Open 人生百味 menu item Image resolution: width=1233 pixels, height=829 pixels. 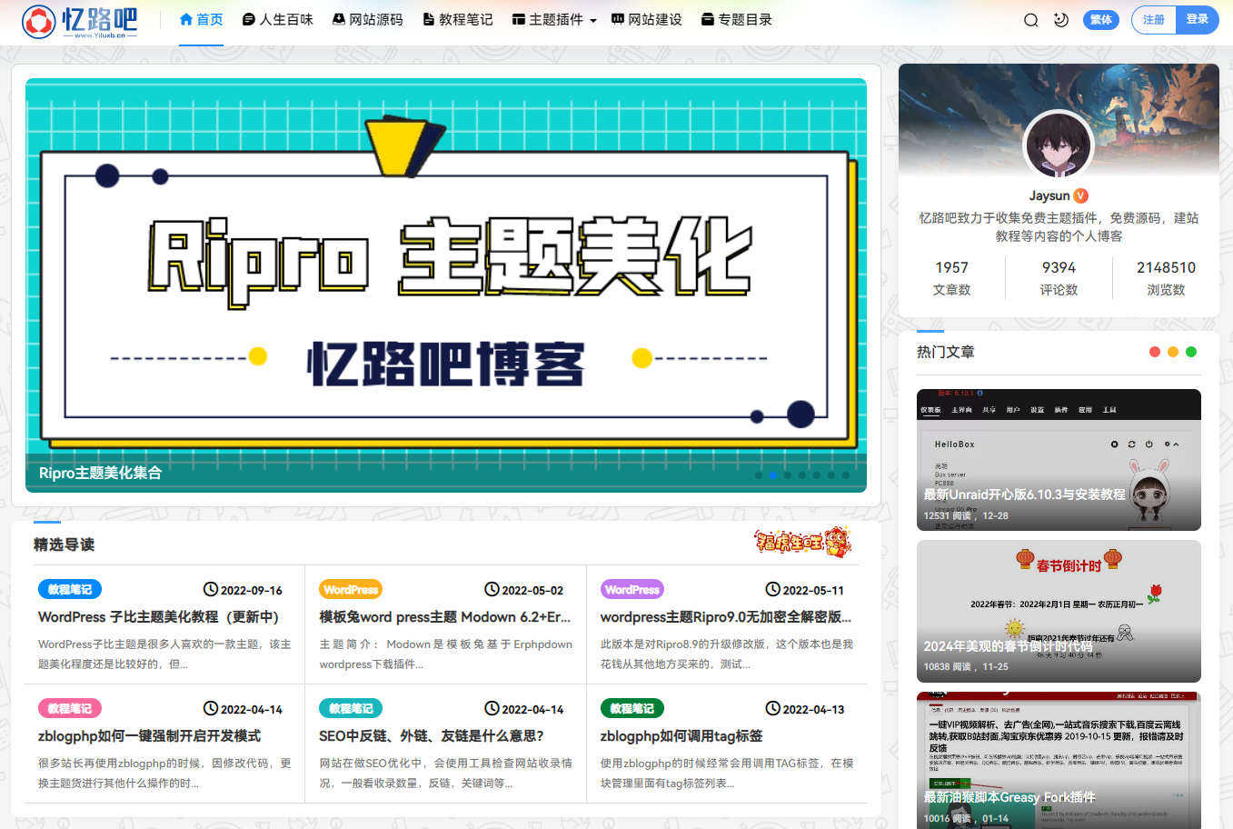[x=277, y=19]
